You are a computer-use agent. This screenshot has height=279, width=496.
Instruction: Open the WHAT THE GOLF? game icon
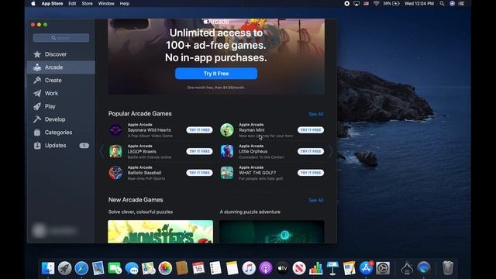coord(227,173)
